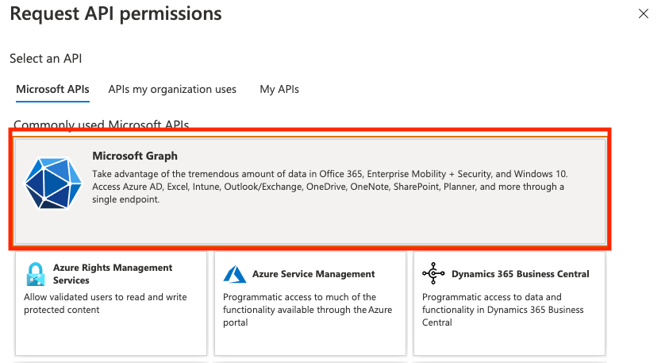The width and height of the screenshot is (669, 363).
Task: Open the APIs my organization uses tab
Action: tap(172, 90)
